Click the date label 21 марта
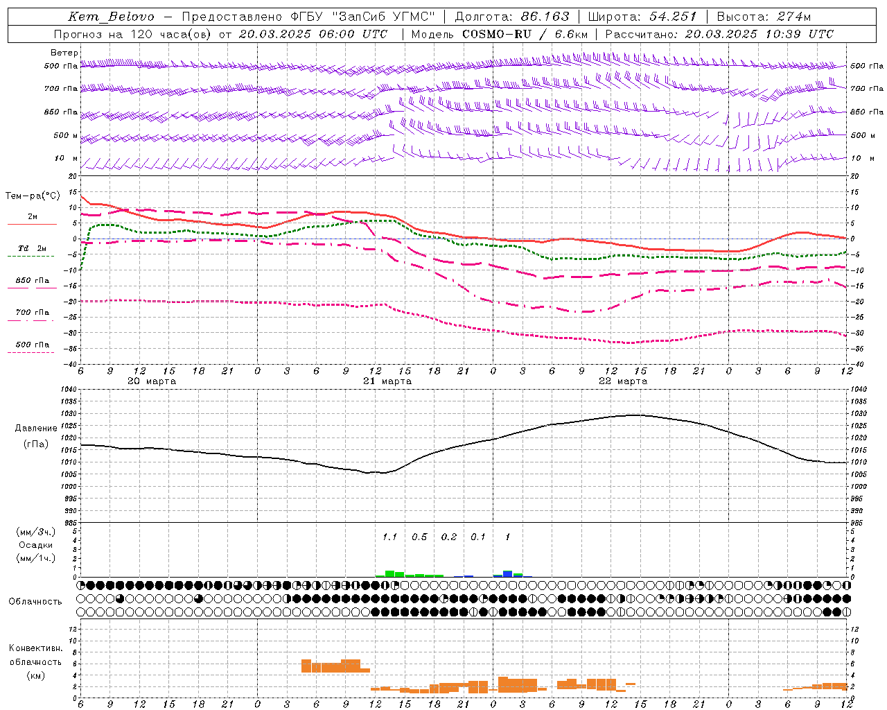The width and height of the screenshot is (887, 710). pyautogui.click(x=387, y=381)
